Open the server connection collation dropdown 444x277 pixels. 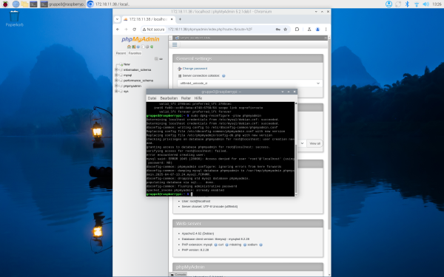click(x=250, y=83)
